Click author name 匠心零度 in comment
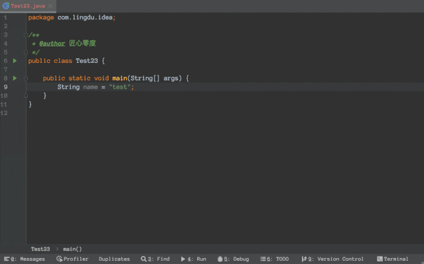This screenshot has height=264, width=424. click(82, 43)
